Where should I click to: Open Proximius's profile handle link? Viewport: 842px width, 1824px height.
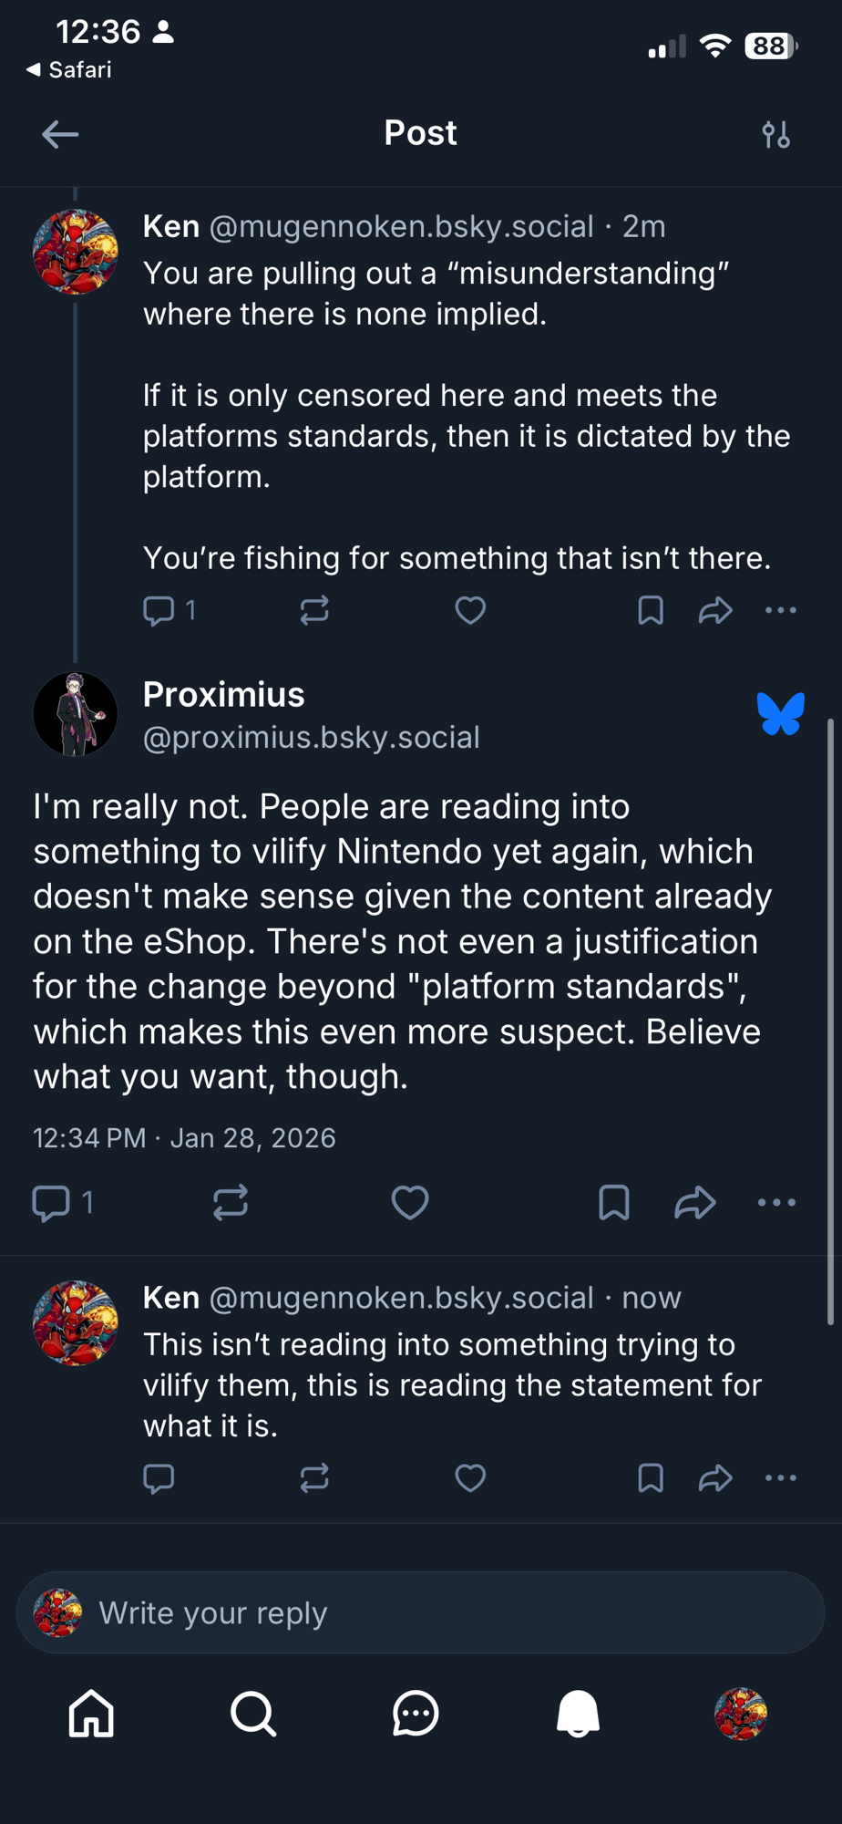311,737
